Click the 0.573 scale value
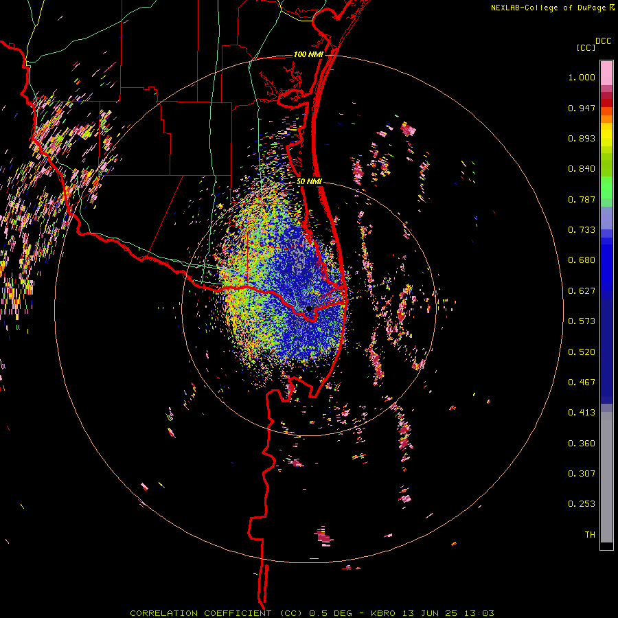The width and height of the screenshot is (618, 618). 582,321
